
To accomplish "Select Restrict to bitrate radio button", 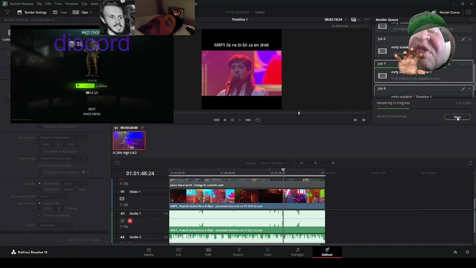I will tap(39, 189).
